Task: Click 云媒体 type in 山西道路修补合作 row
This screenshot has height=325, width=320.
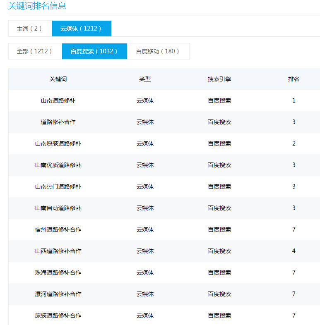Action: (x=145, y=251)
